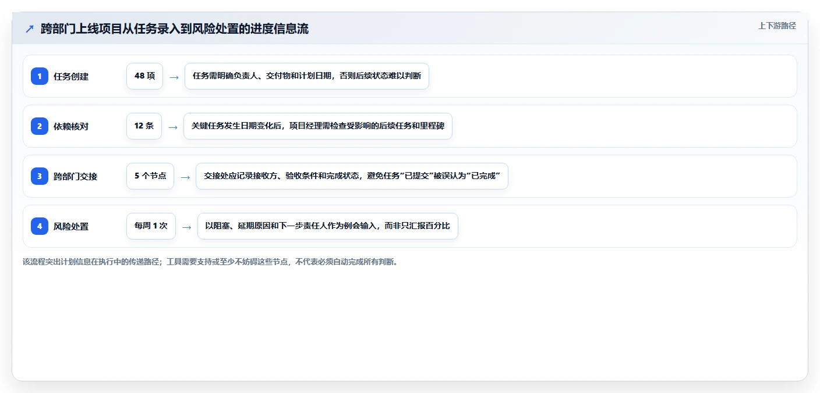
Task: Click the description starting with 任务需明确负责人
Action: 307,76
